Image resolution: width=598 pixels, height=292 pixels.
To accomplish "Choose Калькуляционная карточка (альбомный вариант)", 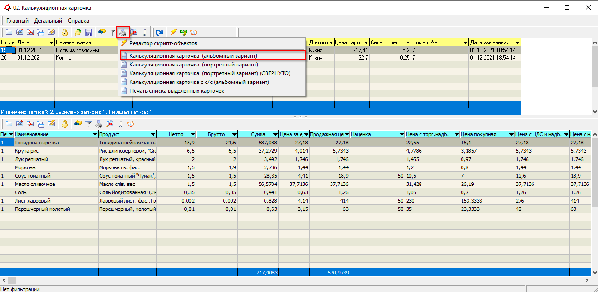I will pyautogui.click(x=193, y=55).
